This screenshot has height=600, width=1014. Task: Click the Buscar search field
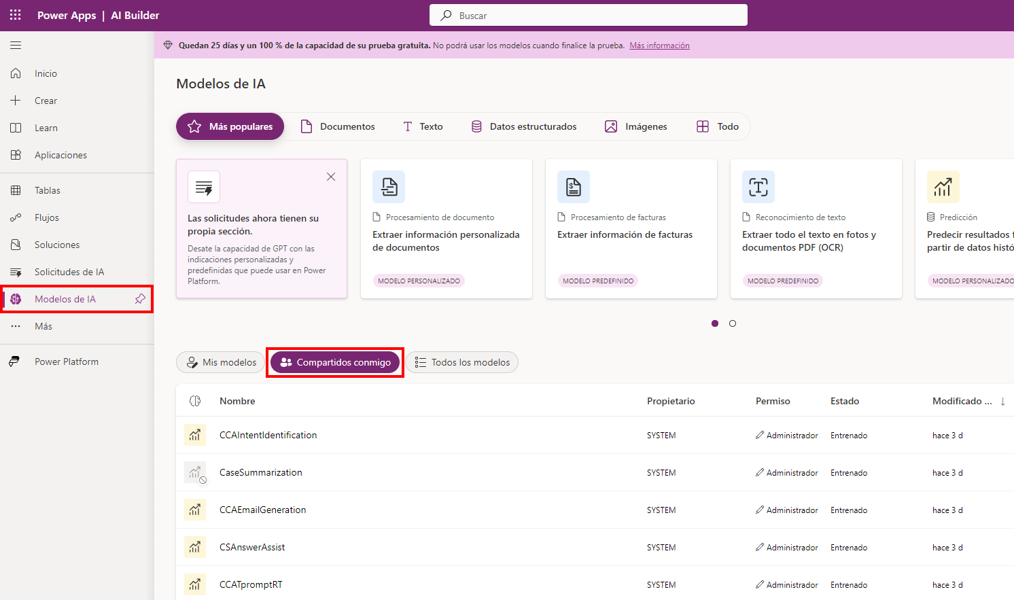click(x=589, y=15)
